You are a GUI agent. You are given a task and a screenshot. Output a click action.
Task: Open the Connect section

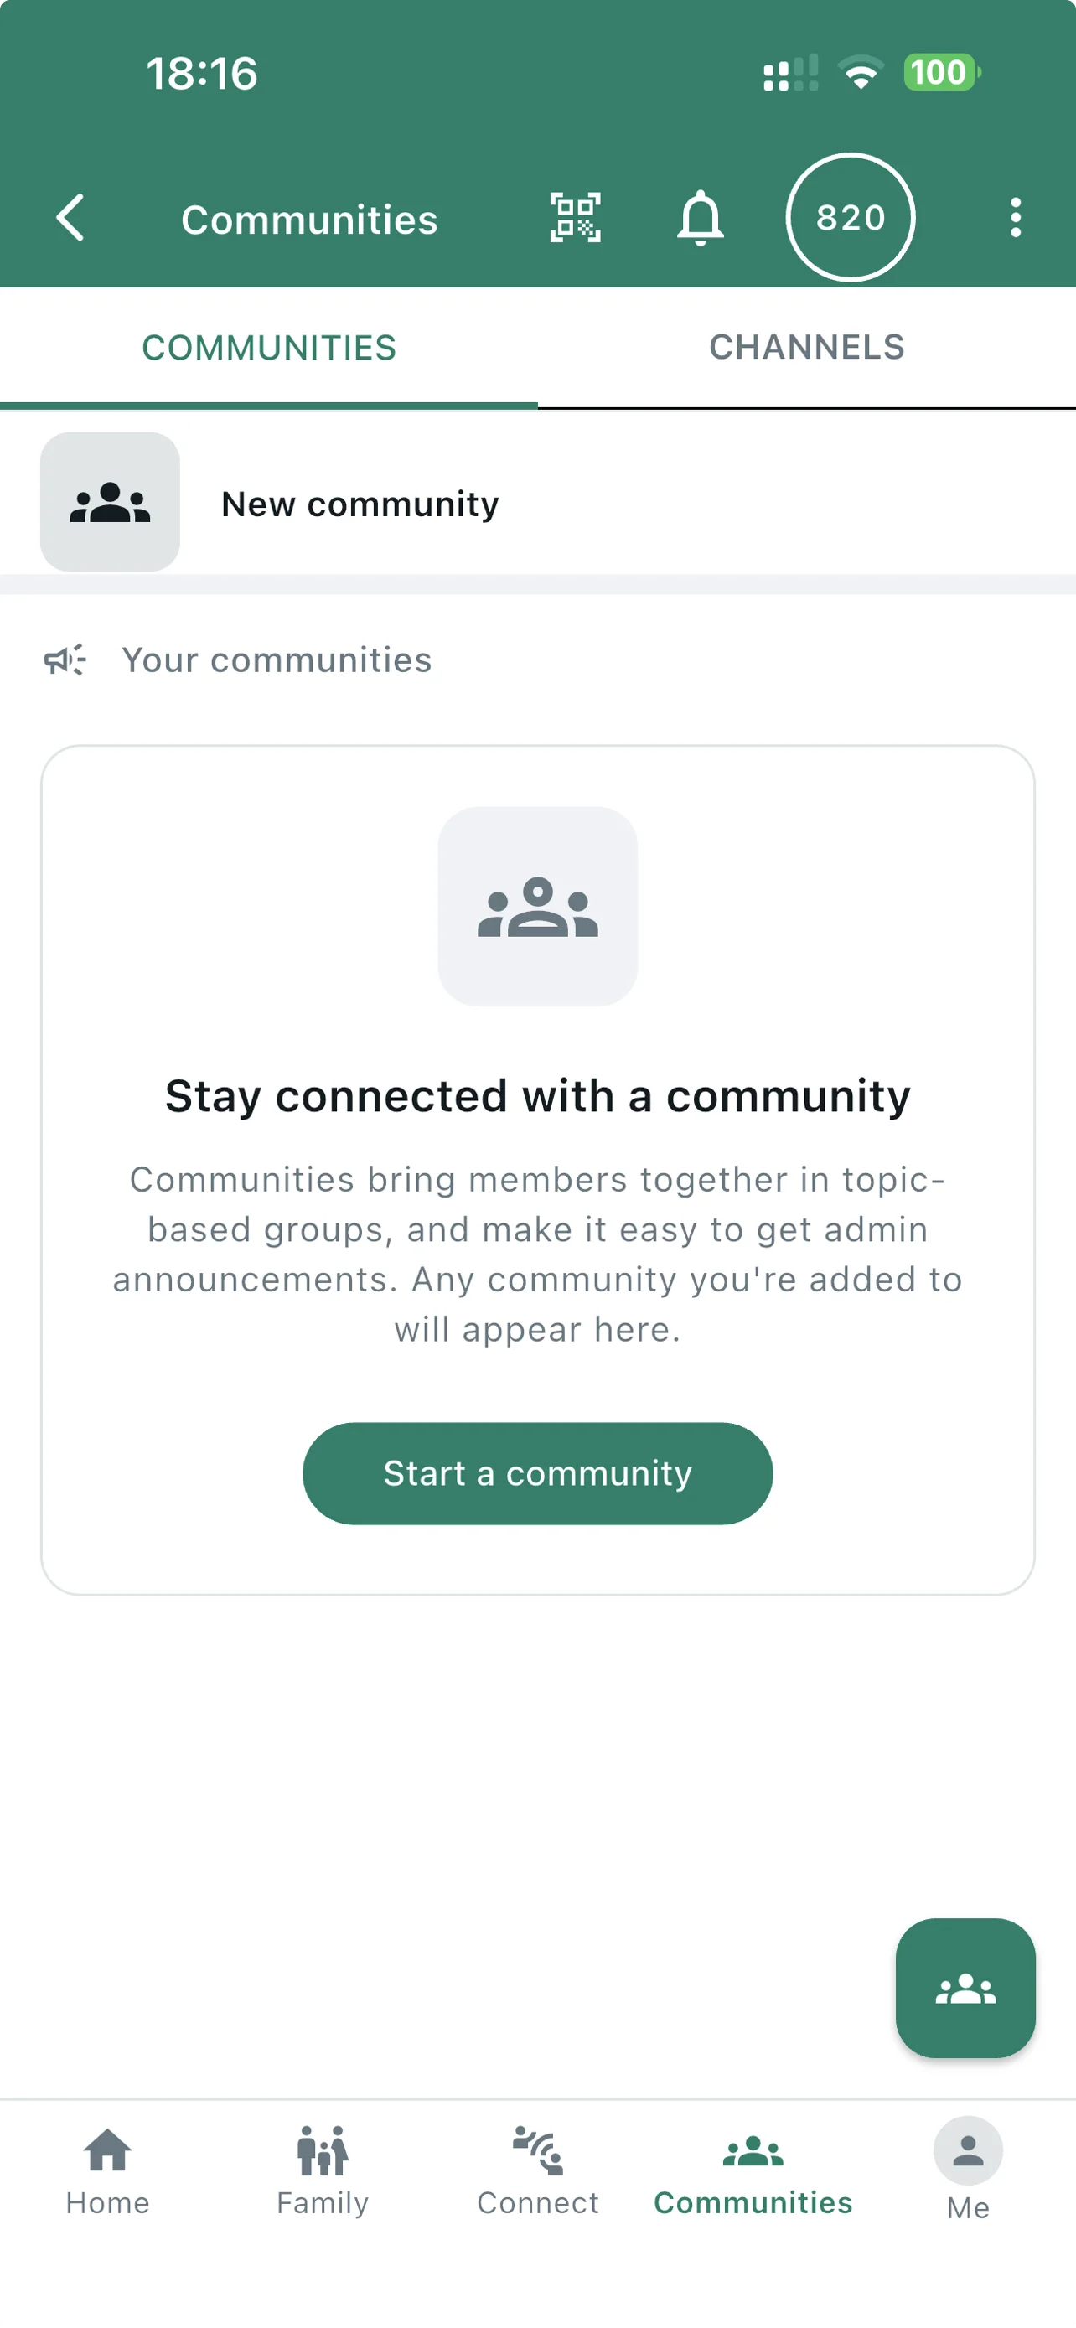pyautogui.click(x=537, y=2171)
